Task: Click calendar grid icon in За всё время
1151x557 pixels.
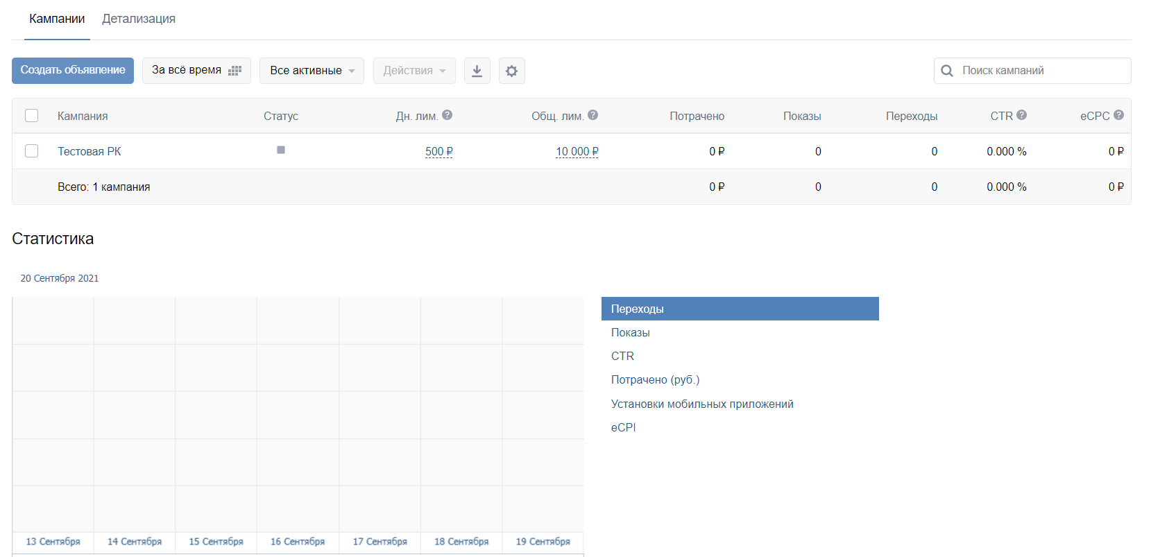Action: (235, 71)
